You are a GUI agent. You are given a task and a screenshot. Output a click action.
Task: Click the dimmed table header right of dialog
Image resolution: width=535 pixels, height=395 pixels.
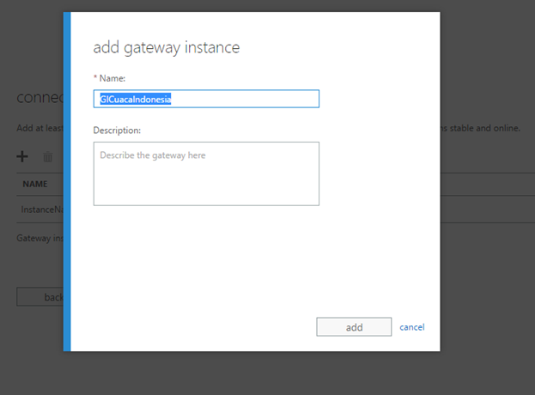(x=485, y=184)
